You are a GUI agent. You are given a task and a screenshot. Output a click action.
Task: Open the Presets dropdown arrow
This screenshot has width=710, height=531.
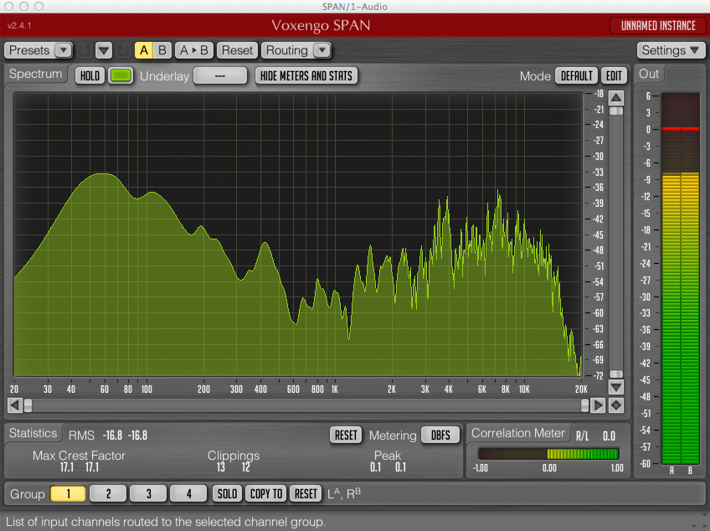(x=64, y=50)
